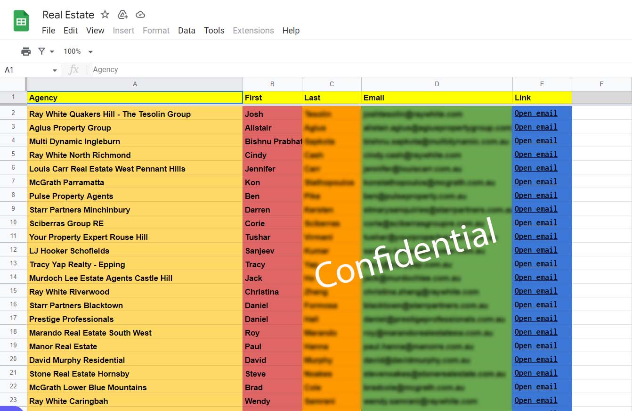632x411 pixels.
Task: Select row 12 header number
Action: [x=13, y=249]
